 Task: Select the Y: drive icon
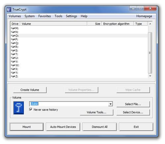tap(13, 72)
